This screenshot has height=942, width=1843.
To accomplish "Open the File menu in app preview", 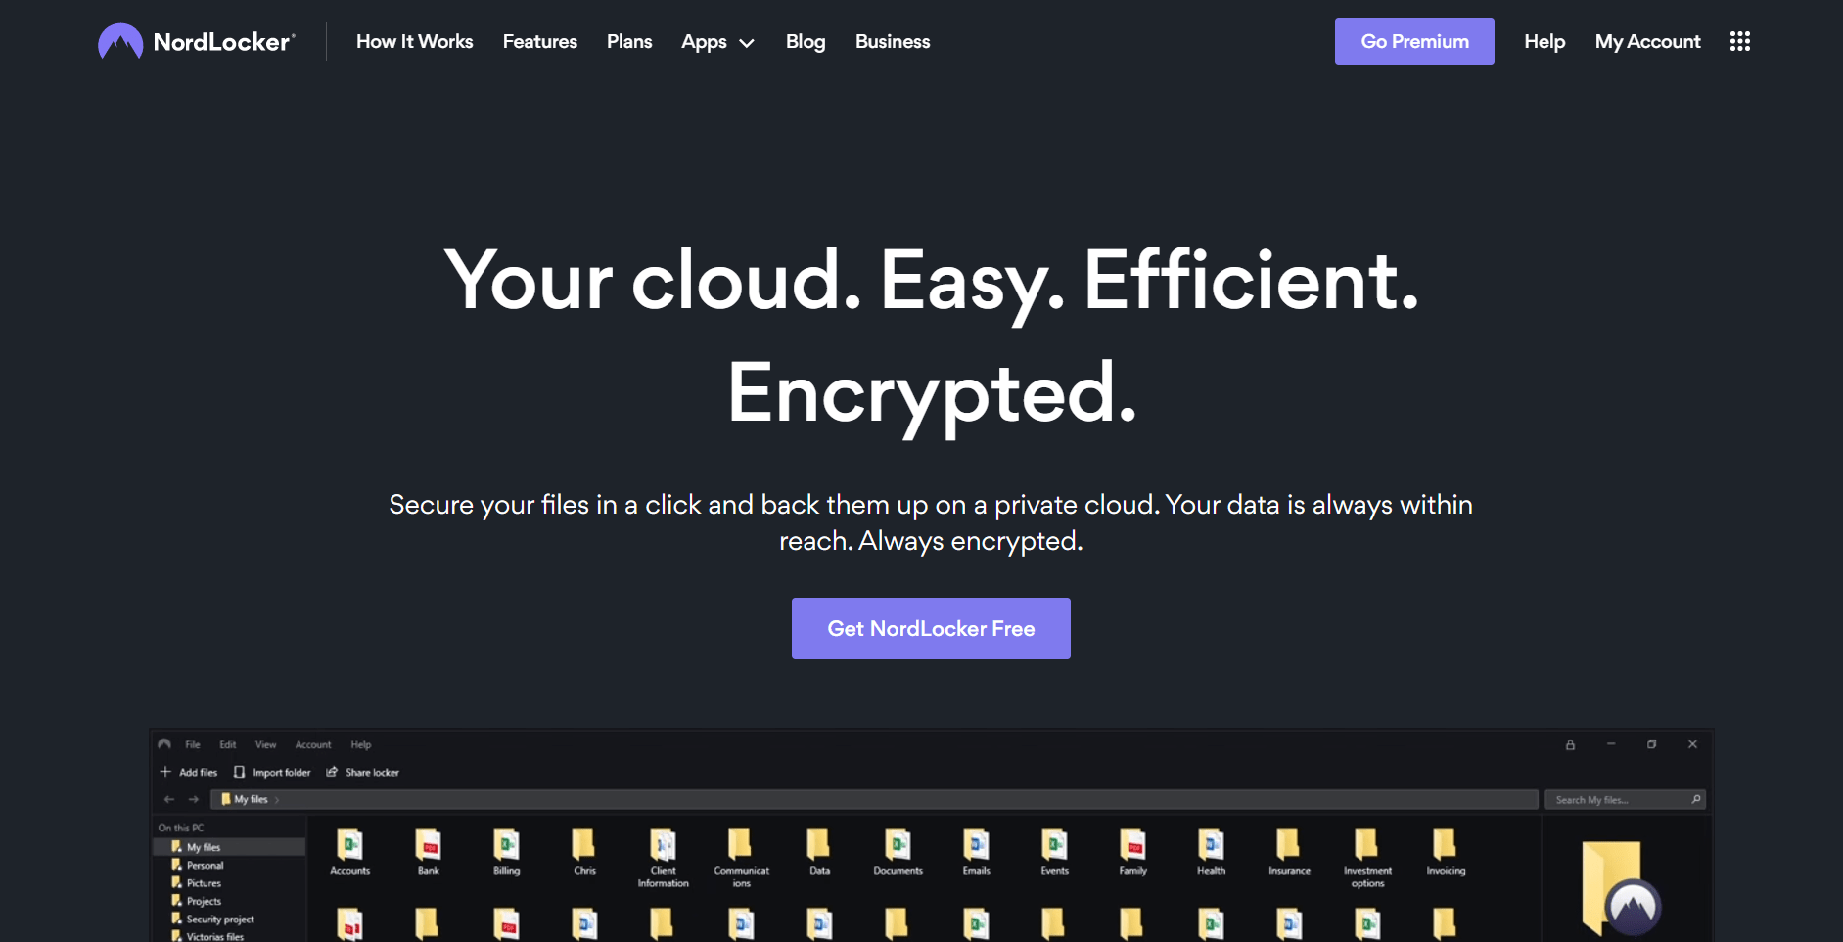I will coord(193,744).
